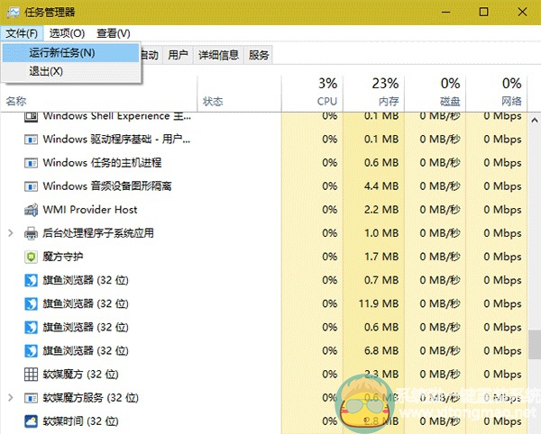
Task: Click the vertical scrollbar thumb
Action: tap(535, 345)
